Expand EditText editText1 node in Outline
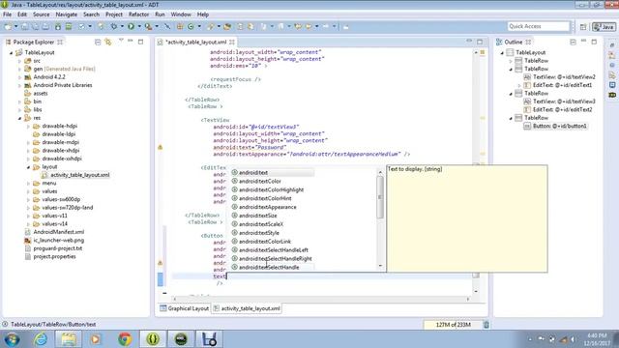This screenshot has width=619, height=348. pyautogui.click(x=519, y=85)
